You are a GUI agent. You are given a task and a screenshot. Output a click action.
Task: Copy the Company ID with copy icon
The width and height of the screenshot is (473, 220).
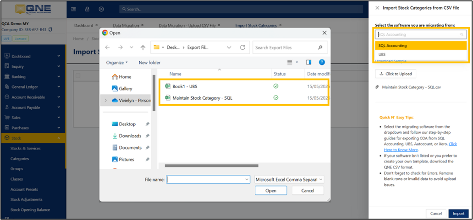click(x=50, y=29)
